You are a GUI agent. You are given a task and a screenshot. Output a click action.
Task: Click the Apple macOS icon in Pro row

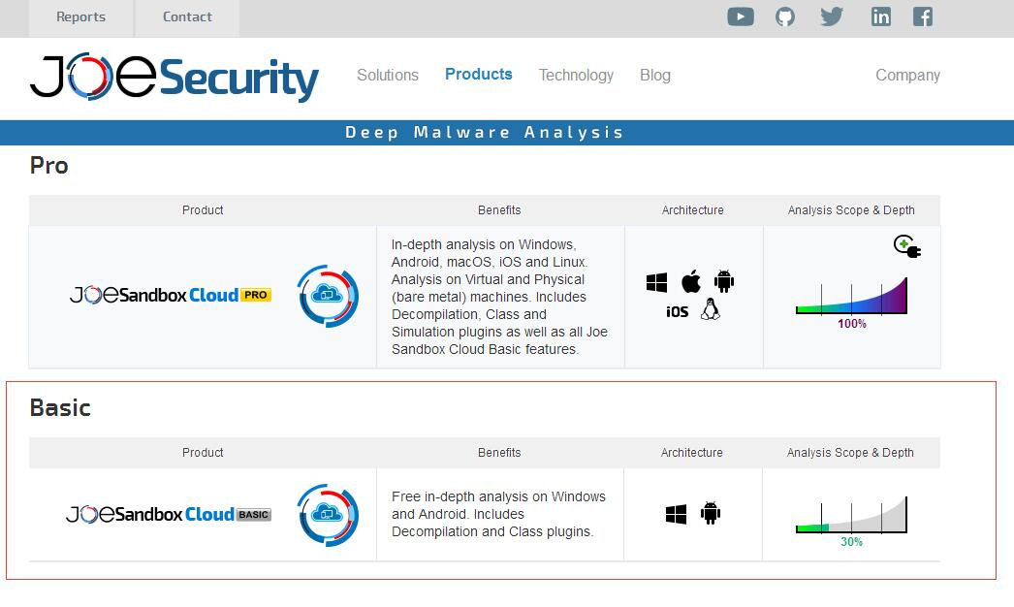[x=691, y=281]
